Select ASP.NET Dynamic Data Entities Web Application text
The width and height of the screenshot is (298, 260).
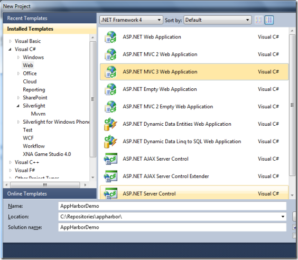177,124
